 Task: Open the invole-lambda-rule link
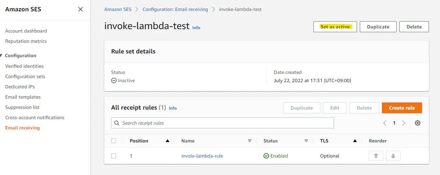pyautogui.click(x=202, y=156)
